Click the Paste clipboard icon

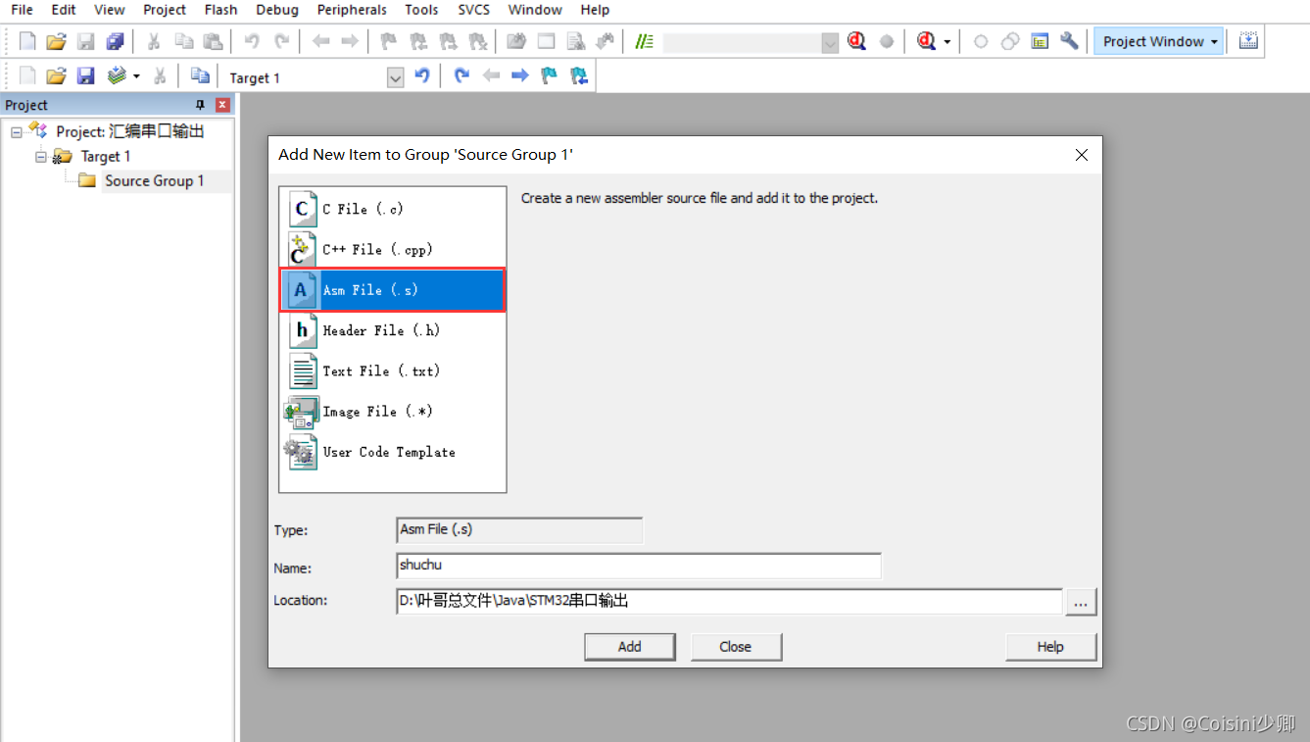click(213, 41)
